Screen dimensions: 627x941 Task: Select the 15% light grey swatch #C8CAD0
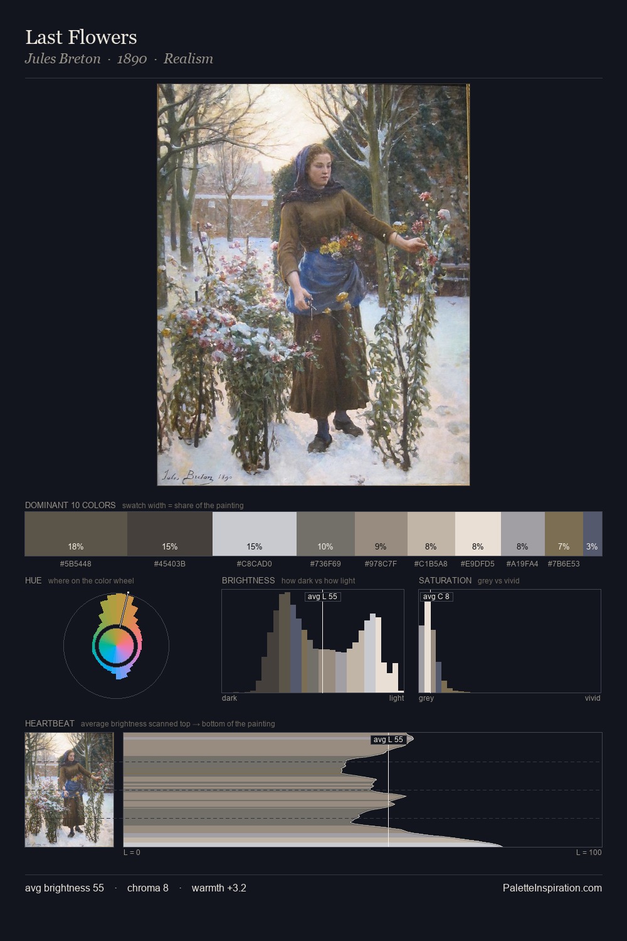255,534
